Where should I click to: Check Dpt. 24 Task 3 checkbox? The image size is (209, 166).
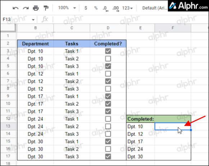(x=108, y=134)
